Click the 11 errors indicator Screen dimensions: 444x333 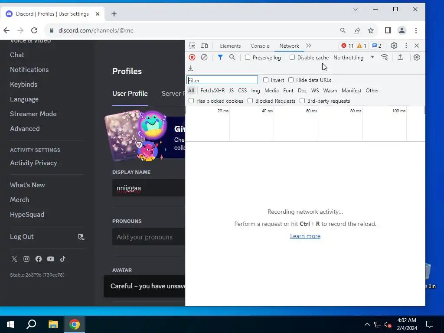point(347,46)
